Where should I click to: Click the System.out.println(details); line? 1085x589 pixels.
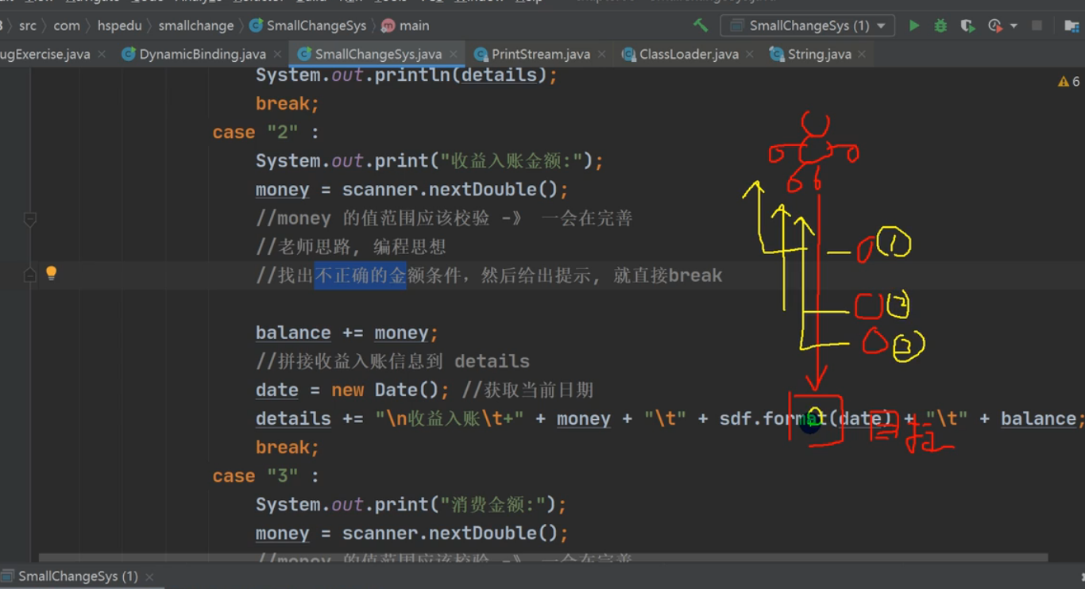(407, 75)
